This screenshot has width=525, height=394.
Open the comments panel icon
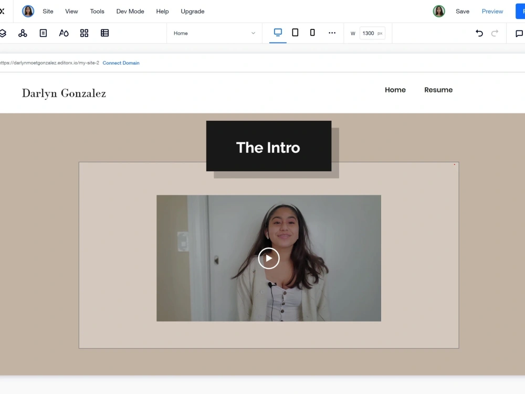click(519, 34)
